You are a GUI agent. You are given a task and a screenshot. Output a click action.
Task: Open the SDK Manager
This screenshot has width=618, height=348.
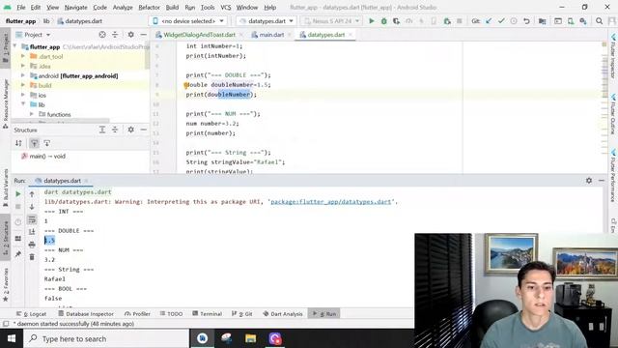tap(583, 21)
